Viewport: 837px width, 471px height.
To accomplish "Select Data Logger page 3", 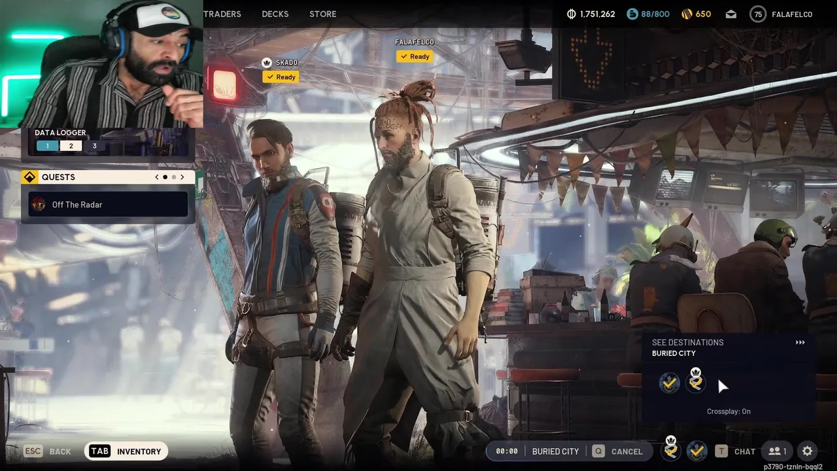I will pos(94,146).
